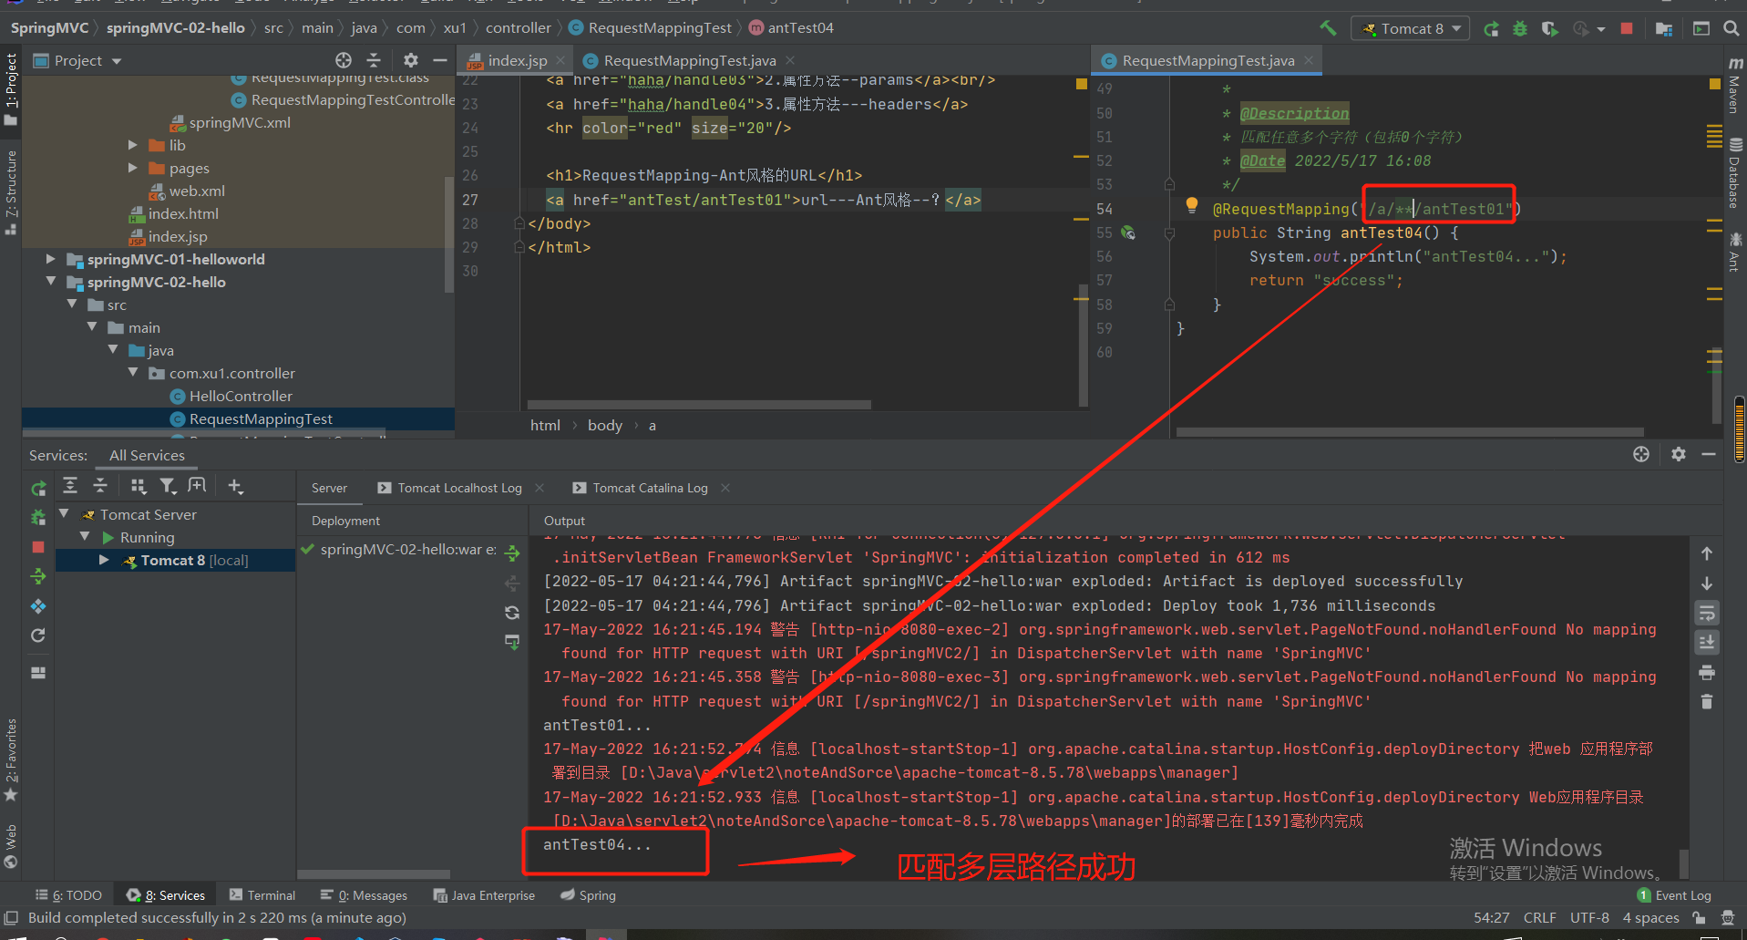This screenshot has height=940, width=1747.
Task: Open Search Everywhere magnifier icon
Action: click(1731, 29)
